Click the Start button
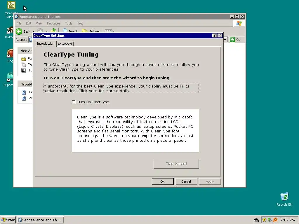The width and height of the screenshot is (299, 224). coord(8,220)
